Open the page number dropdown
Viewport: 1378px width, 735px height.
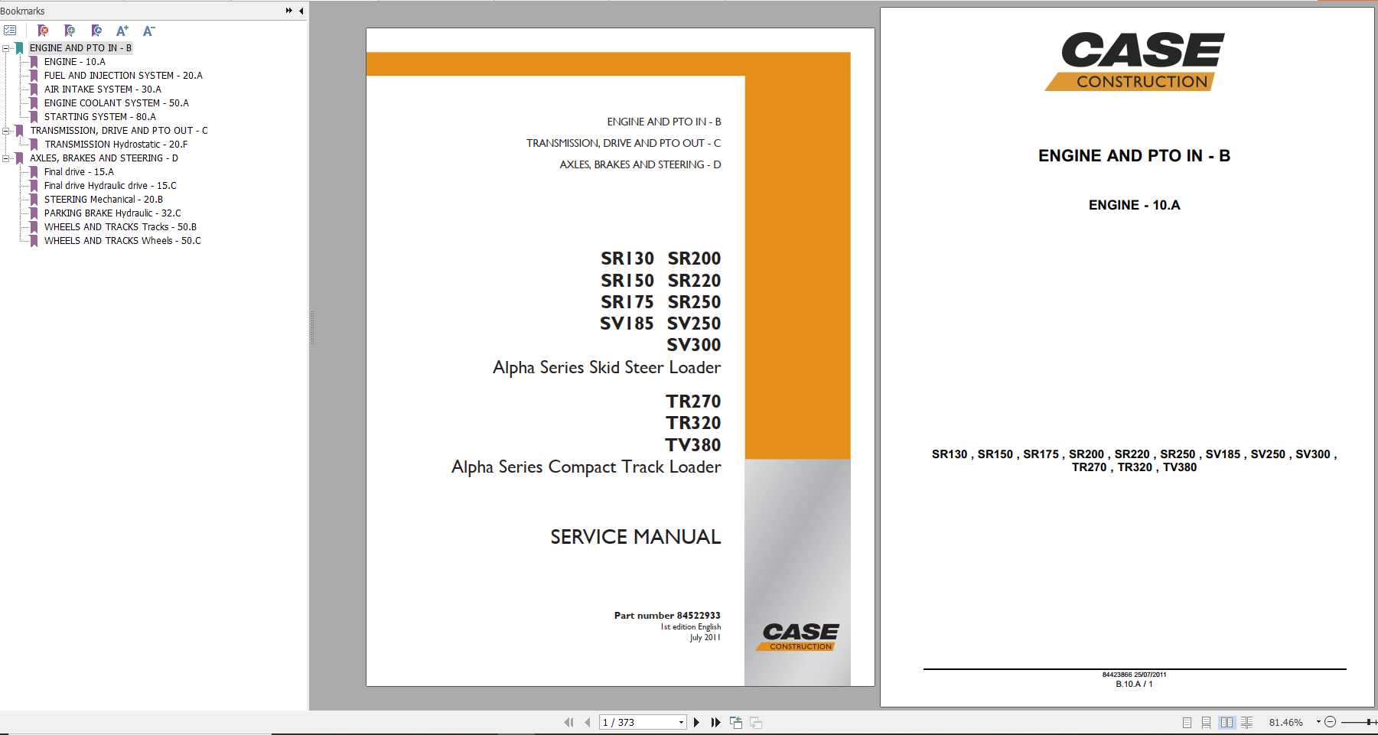[x=681, y=722]
